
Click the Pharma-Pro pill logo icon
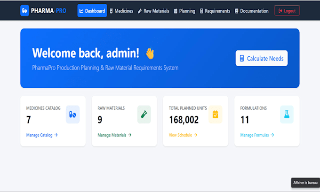click(24, 11)
